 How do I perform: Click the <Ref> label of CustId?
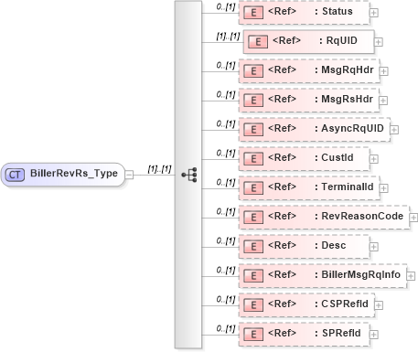coord(282,157)
